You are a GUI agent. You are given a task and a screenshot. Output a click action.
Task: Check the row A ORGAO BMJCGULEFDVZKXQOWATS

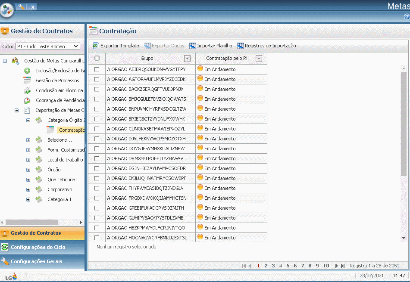97,99
